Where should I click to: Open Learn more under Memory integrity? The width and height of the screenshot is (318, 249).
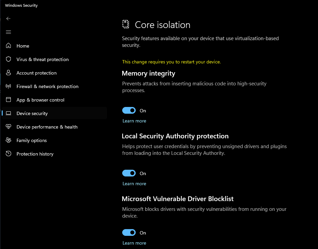pyautogui.click(x=134, y=121)
